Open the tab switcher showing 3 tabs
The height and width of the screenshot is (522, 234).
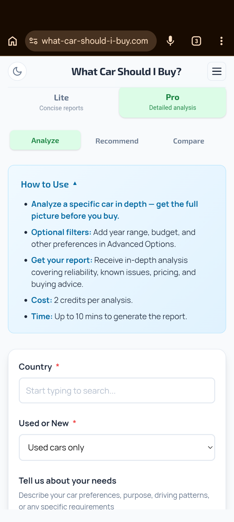pos(196,41)
